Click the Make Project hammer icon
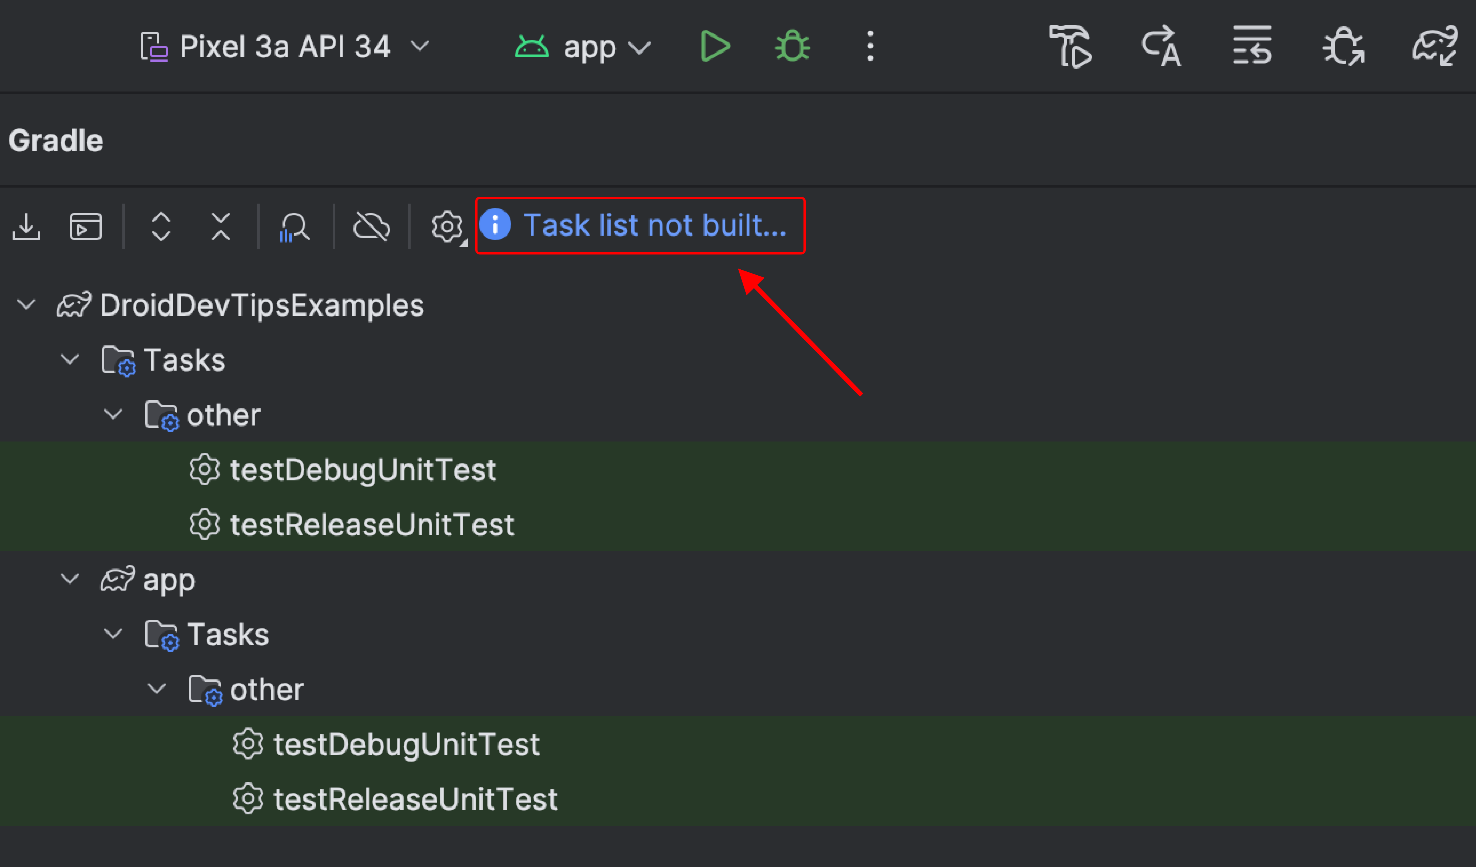The image size is (1476, 867). 1071,46
